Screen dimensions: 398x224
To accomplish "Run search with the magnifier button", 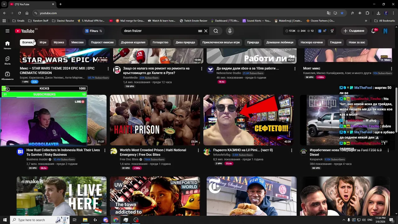I will pos(216,31).
